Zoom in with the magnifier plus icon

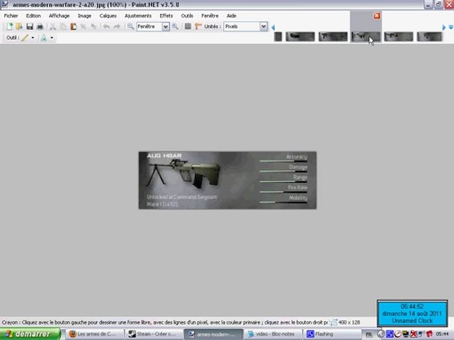click(x=175, y=26)
